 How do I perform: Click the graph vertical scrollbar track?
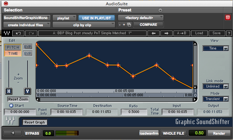tap(195, 65)
